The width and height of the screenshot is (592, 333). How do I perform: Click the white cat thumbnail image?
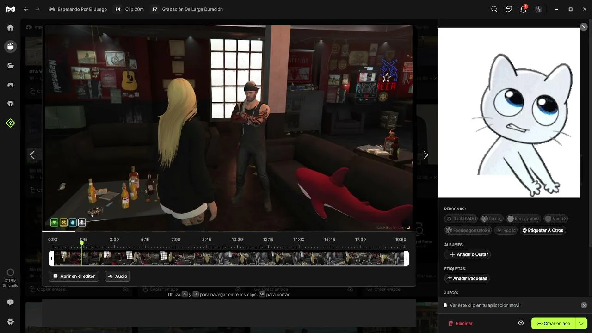coord(509,113)
